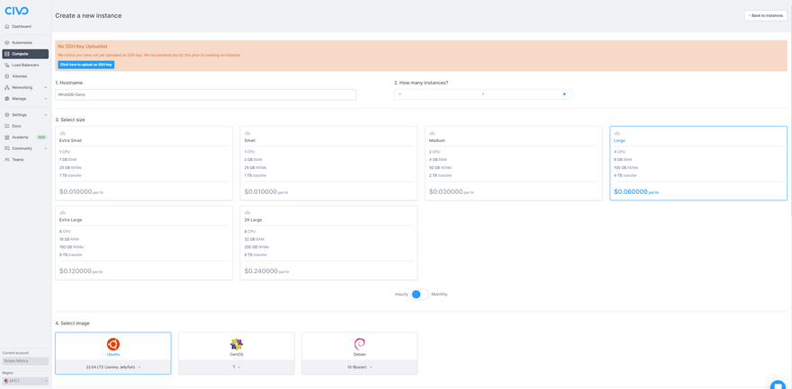This screenshot has height=389, width=792.
Task: Pick the Debian image logo
Action: pyautogui.click(x=359, y=344)
